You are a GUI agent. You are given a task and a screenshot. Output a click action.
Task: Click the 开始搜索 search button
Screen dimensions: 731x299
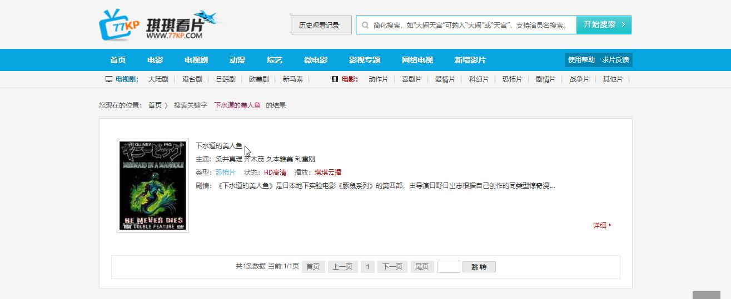pyautogui.click(x=604, y=24)
